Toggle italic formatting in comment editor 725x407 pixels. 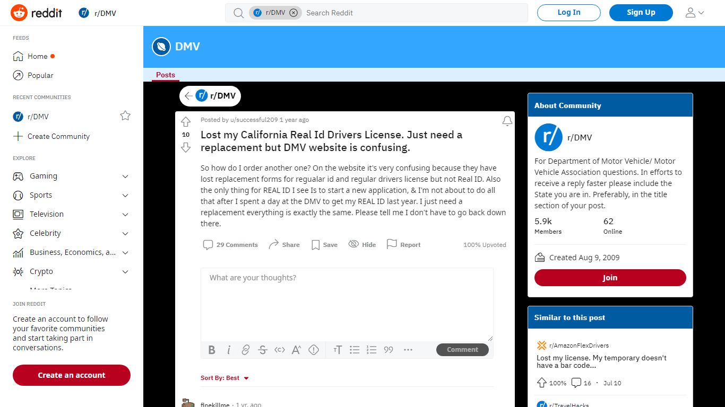tap(229, 350)
